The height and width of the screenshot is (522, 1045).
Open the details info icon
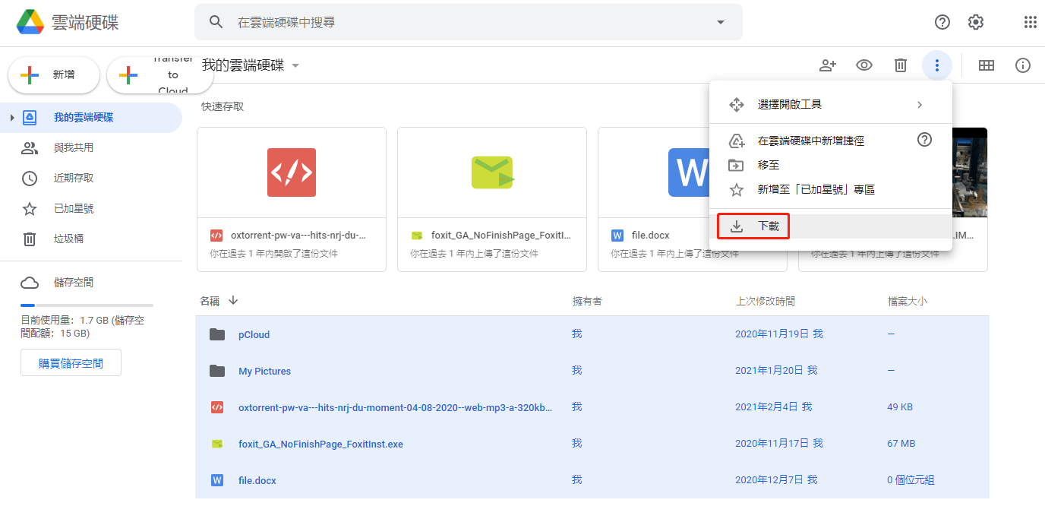(1022, 65)
